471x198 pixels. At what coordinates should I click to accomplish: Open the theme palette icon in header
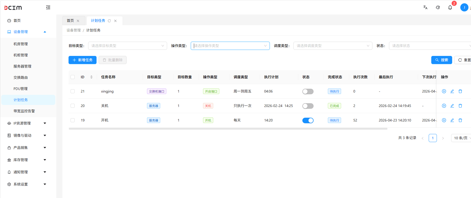[x=438, y=7]
